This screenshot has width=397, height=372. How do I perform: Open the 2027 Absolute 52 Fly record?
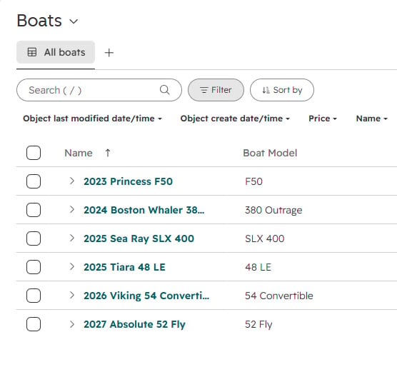click(x=134, y=324)
